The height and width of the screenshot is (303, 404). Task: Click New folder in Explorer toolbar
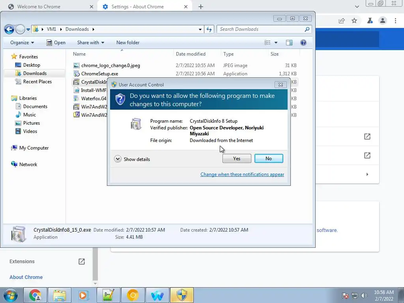coord(128,43)
